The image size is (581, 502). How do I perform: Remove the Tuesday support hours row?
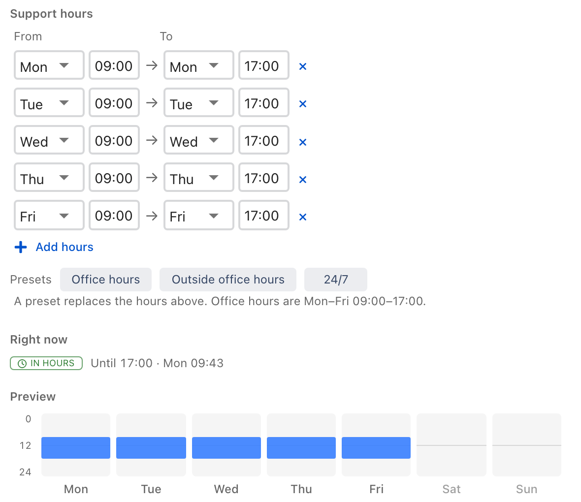click(303, 104)
